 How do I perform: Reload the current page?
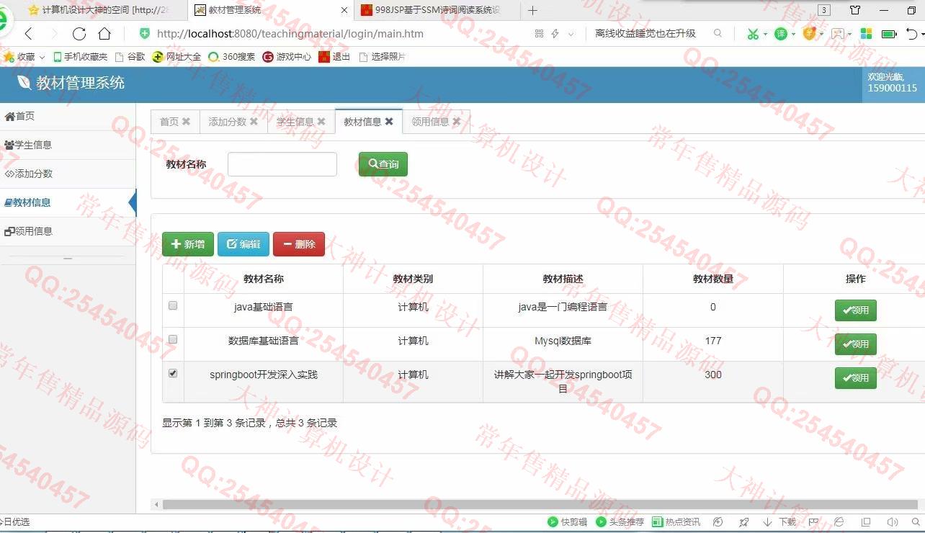(x=79, y=34)
